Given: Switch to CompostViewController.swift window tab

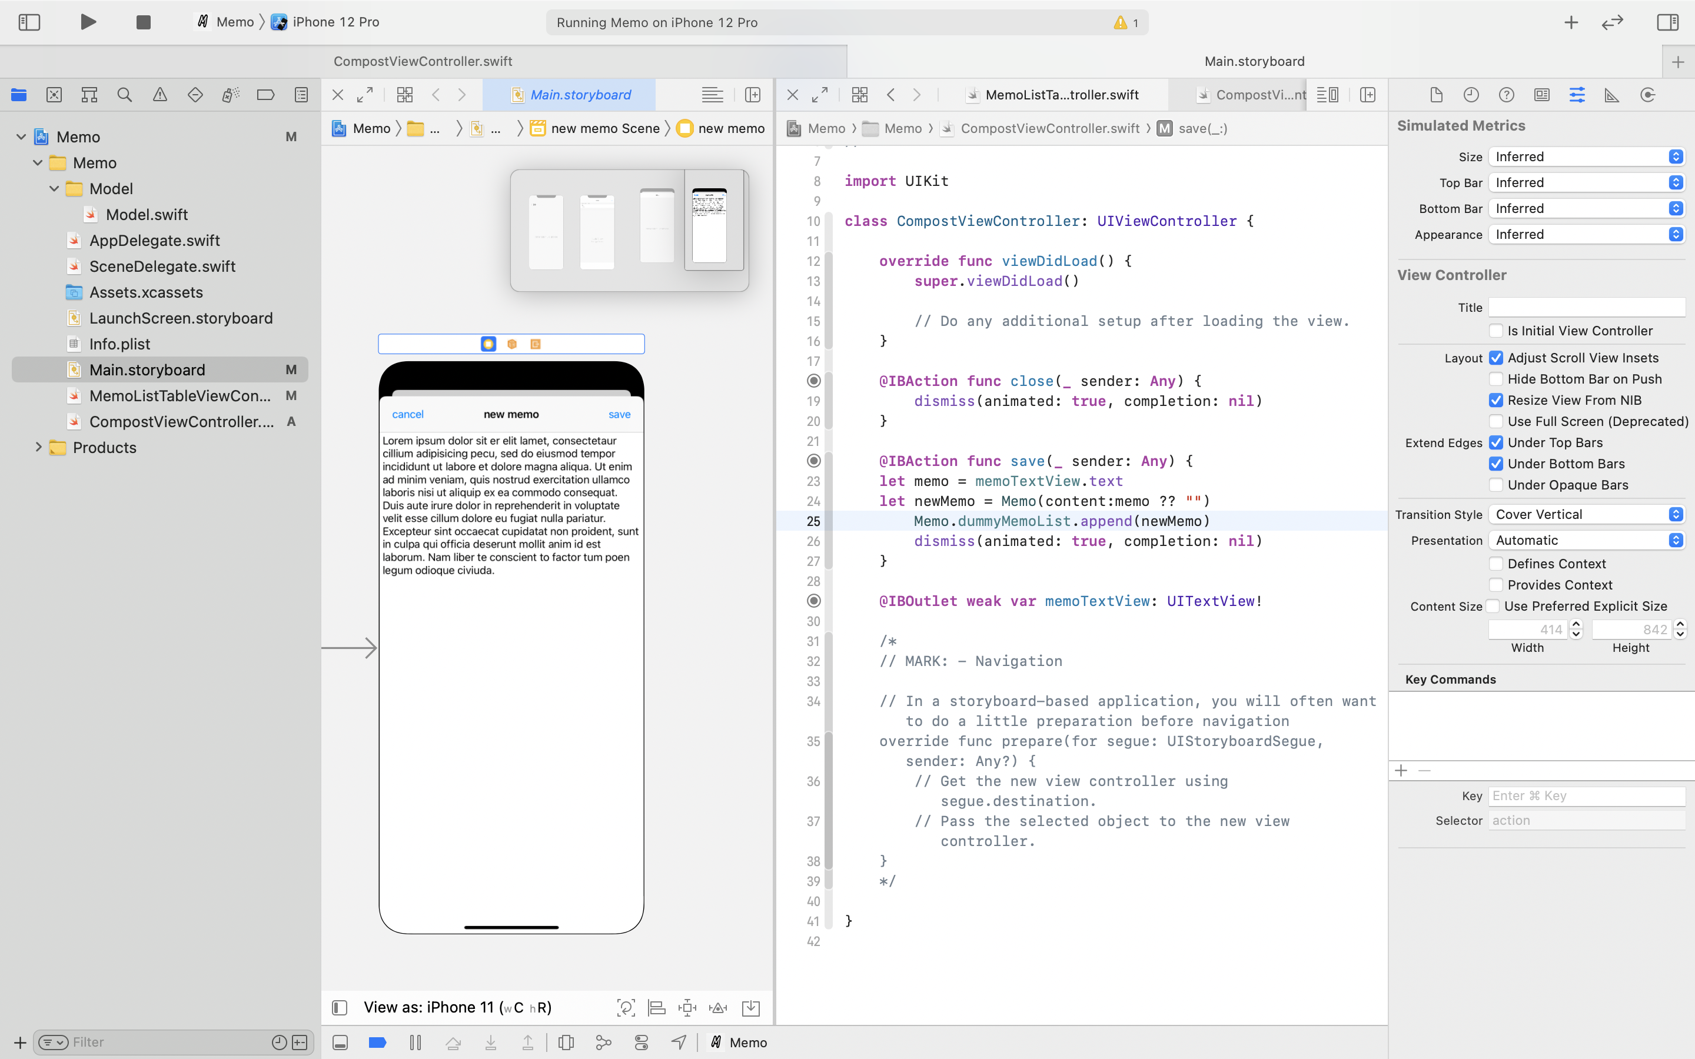Looking at the screenshot, I should (x=423, y=61).
